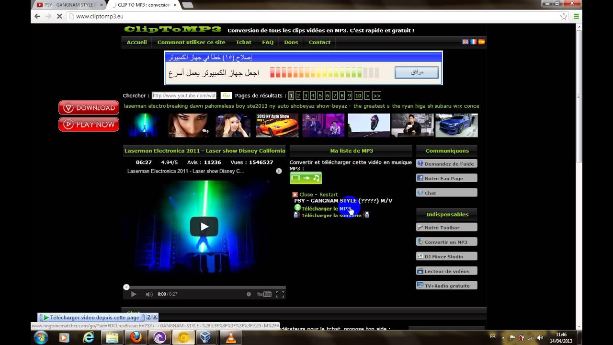Click the Watch Later clock icon in player
Image resolution: width=613 pixels, height=345 pixels.
[x=249, y=294]
